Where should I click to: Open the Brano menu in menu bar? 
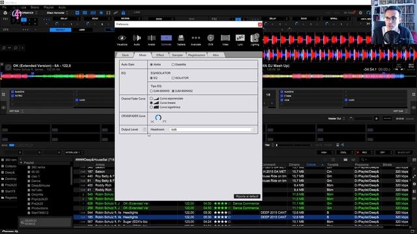click(35, 7)
